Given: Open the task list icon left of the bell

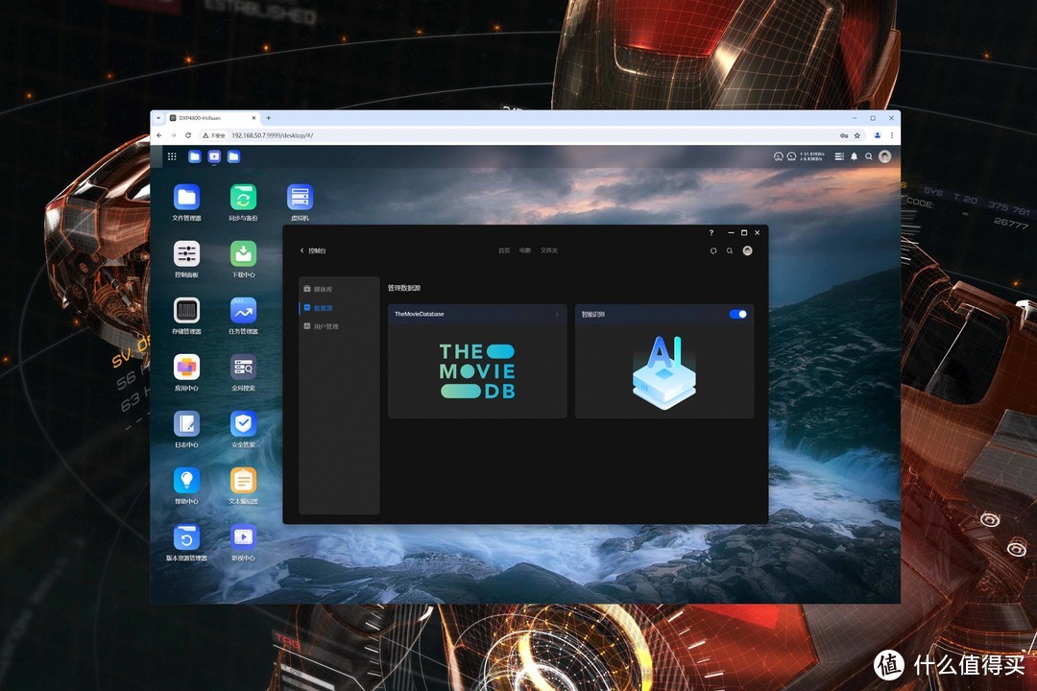Looking at the screenshot, I should pyautogui.click(x=839, y=156).
